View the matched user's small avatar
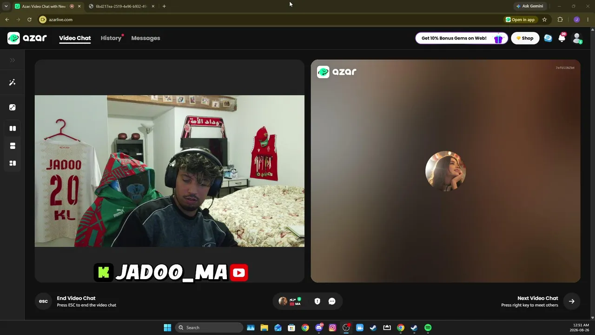 tap(283, 301)
